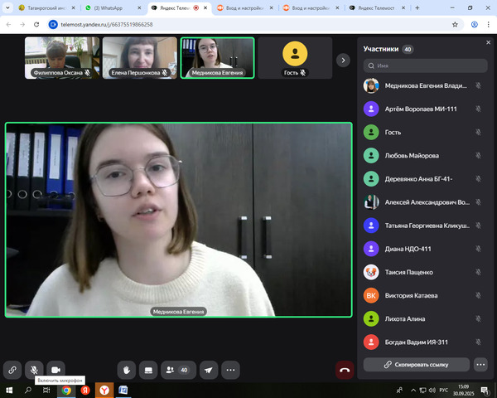This screenshot has width=497, height=398.
Task: Select participant Виктория Катаева in the list
Action: point(412,295)
